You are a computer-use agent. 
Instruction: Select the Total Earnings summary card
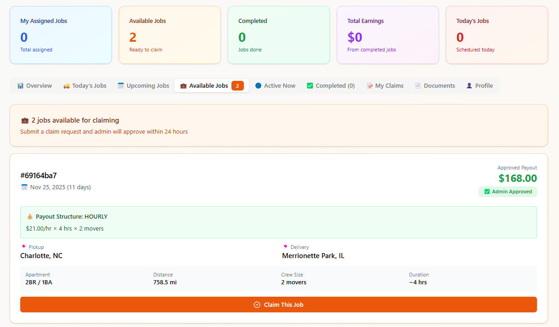coord(387,35)
